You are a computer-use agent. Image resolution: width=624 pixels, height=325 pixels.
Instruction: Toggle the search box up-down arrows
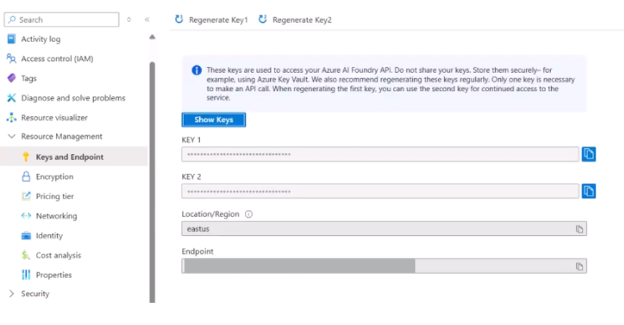[x=129, y=19]
